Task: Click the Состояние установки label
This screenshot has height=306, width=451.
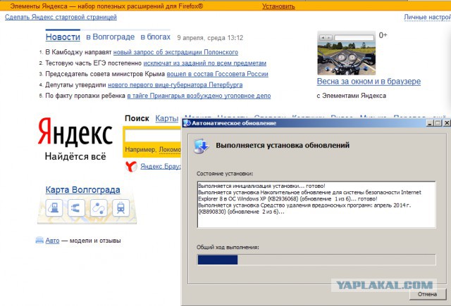Action: [225, 174]
